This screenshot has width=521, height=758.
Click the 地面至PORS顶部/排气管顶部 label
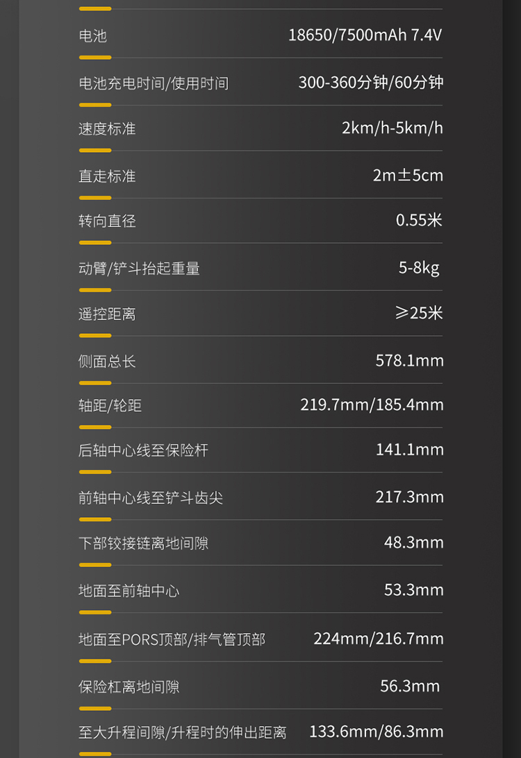172,639
